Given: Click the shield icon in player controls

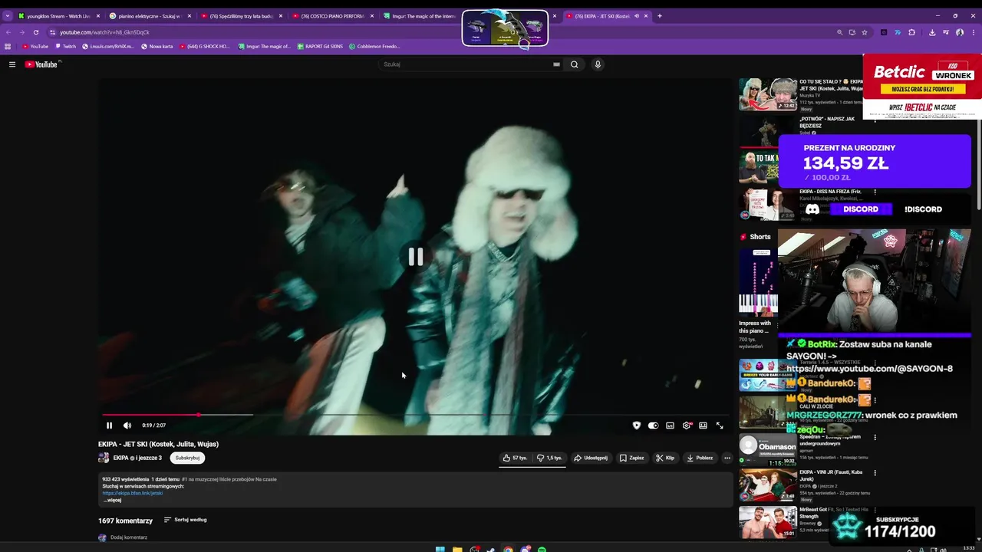Looking at the screenshot, I should click(x=636, y=426).
